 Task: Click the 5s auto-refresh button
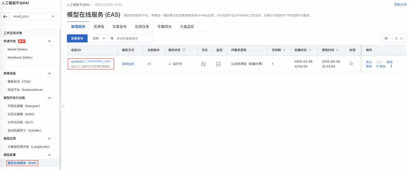click(399, 38)
